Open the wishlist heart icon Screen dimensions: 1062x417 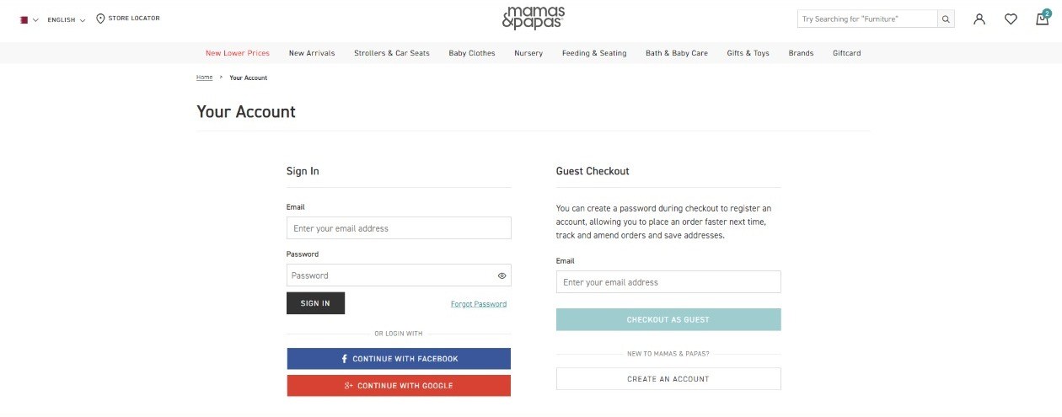pos(1011,19)
